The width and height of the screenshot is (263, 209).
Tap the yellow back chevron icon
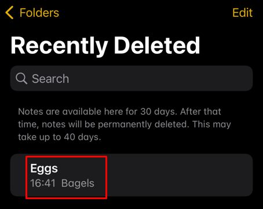coord(9,13)
